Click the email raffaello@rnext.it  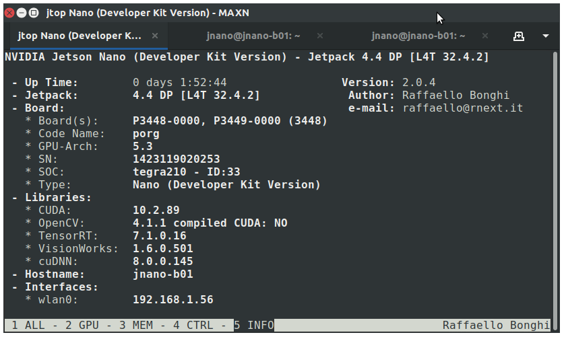click(463, 108)
